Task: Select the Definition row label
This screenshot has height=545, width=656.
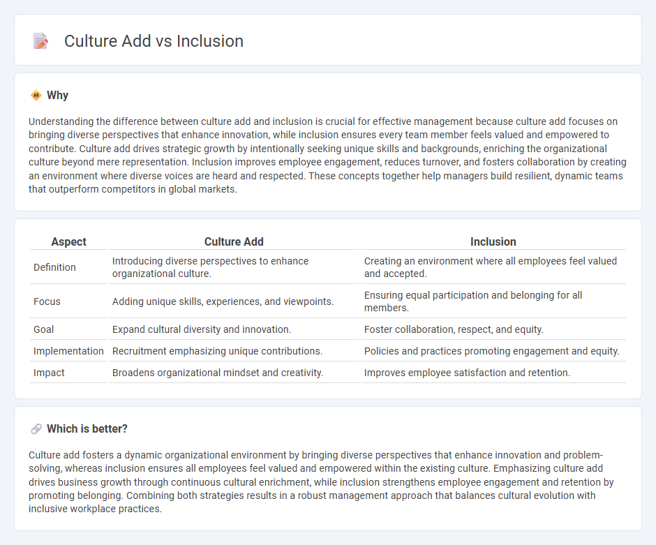Action: tap(55, 267)
